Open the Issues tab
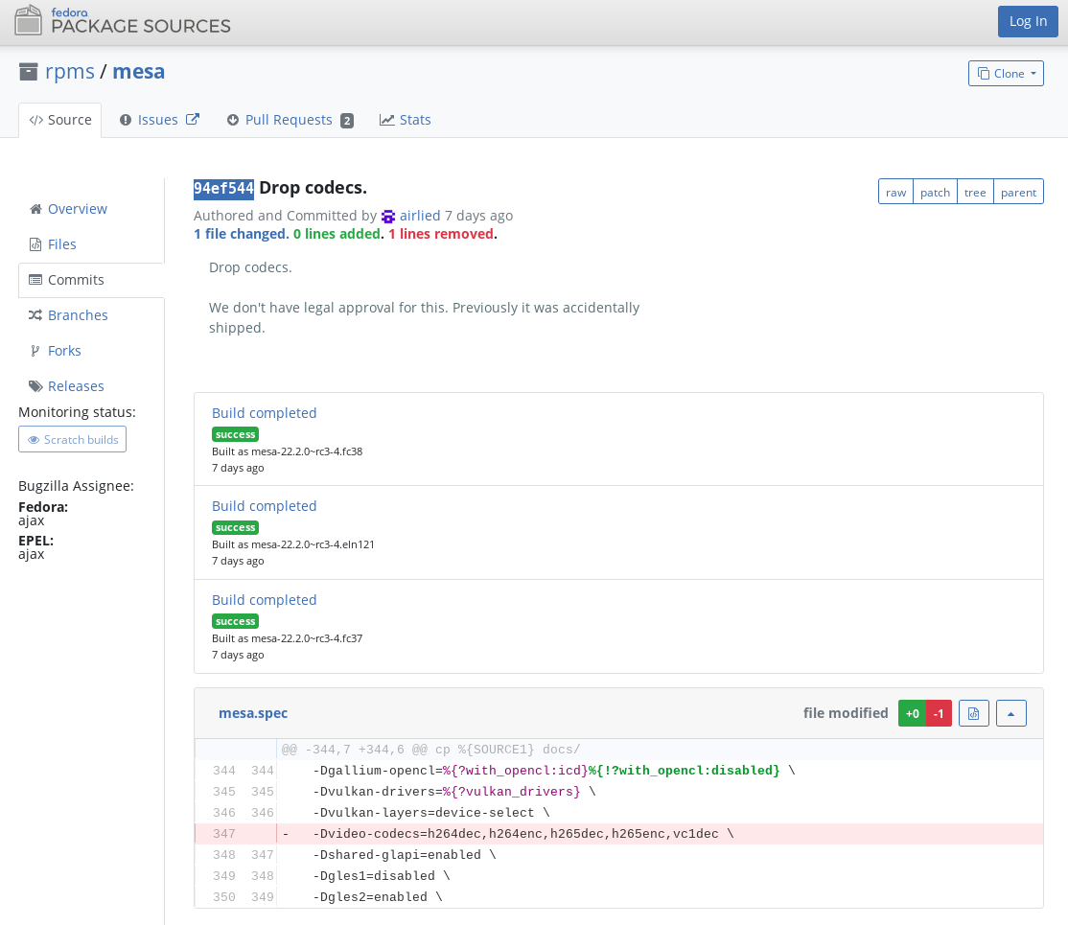1068x925 pixels. tap(159, 120)
